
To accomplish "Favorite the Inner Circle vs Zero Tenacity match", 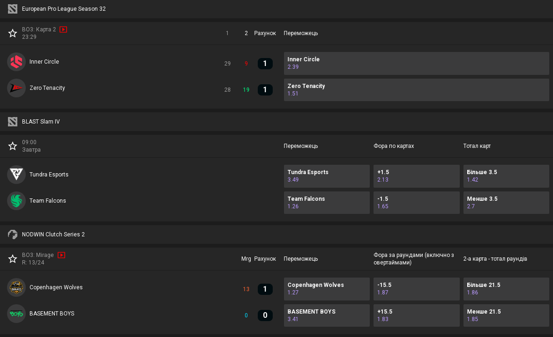I will coord(13,33).
